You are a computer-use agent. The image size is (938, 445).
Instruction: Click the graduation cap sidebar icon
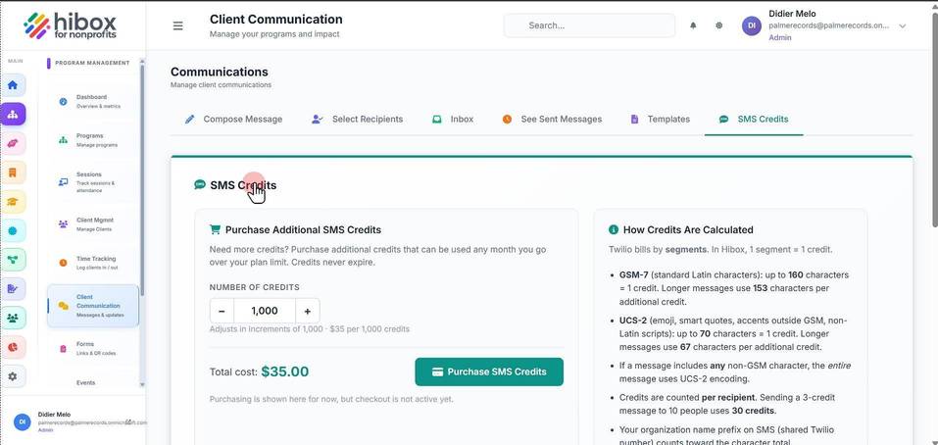(x=13, y=202)
